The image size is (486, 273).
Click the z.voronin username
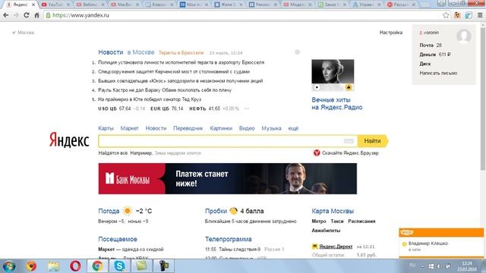tap(429, 33)
